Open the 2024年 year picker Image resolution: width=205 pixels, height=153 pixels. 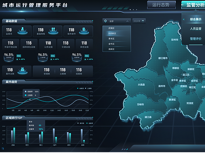[139, 21]
